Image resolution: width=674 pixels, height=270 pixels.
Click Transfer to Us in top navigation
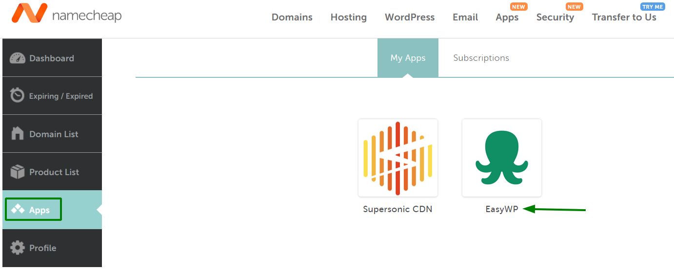pos(624,18)
